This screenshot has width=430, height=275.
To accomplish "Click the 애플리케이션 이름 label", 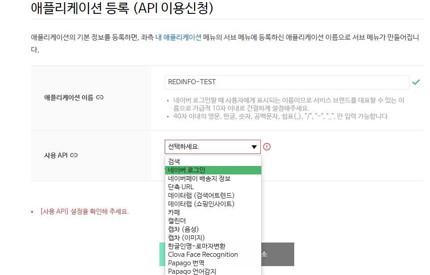I will coord(69,97).
